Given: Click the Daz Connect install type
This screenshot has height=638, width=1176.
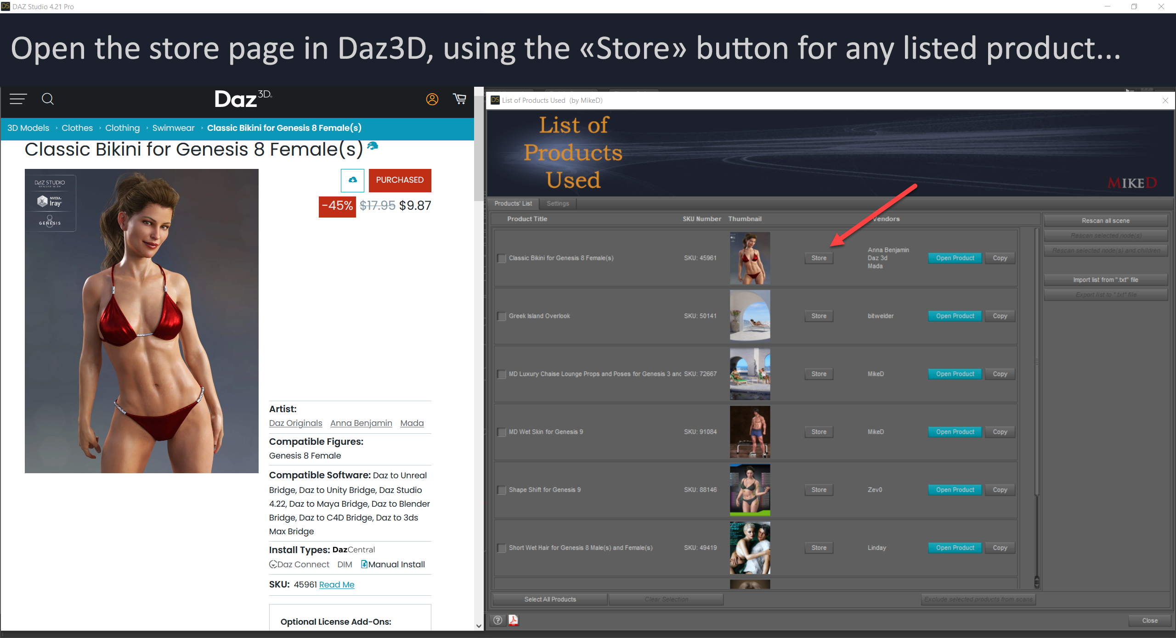Looking at the screenshot, I should click(300, 565).
